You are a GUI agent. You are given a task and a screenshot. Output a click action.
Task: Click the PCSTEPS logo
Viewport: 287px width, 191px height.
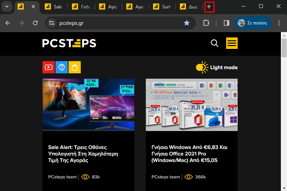69,43
